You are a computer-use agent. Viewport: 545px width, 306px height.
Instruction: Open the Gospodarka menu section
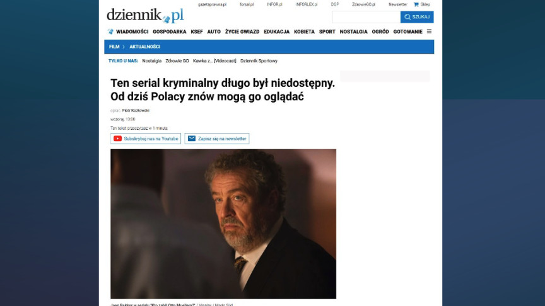pos(169,31)
